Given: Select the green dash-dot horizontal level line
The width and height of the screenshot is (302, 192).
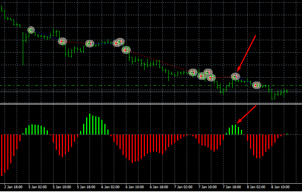Looking at the screenshot, I should pyautogui.click(x=151, y=85).
